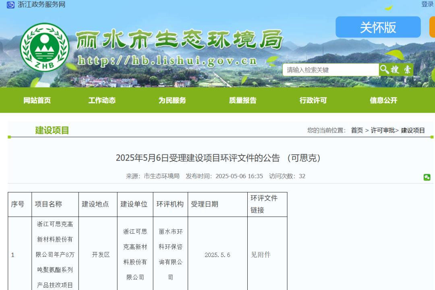Click the 登录 login link

(x=427, y=4)
